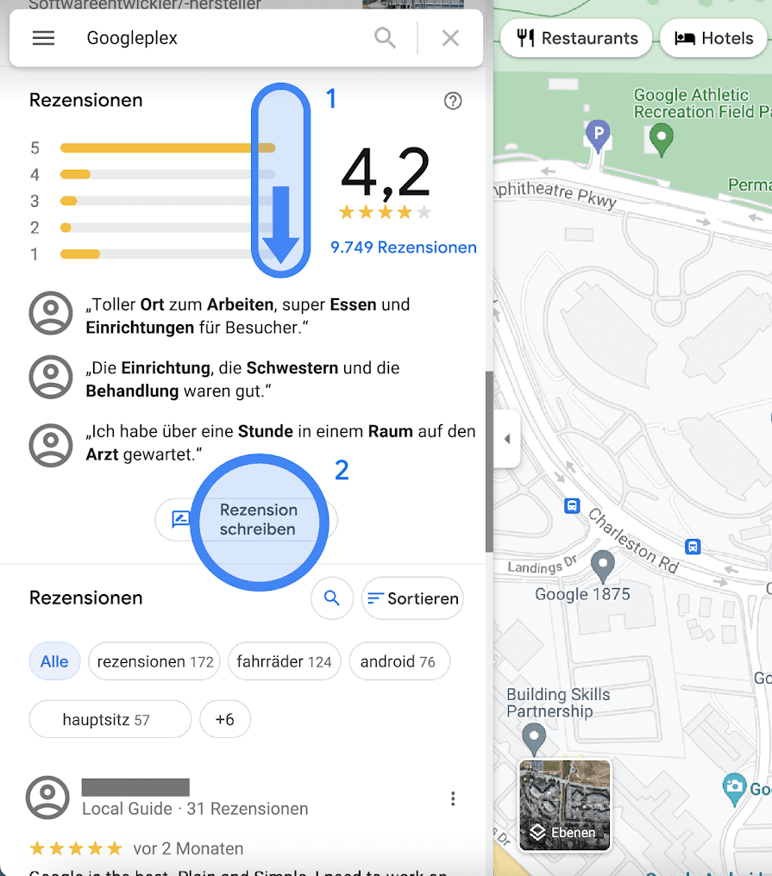772x876 pixels.
Task: Click the 4,2 overall rating number
Action: click(x=386, y=172)
